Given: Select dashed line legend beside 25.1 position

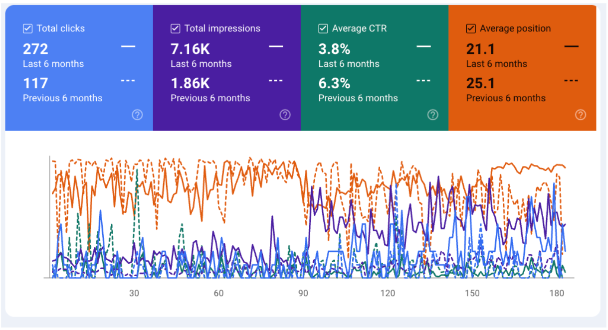Looking at the screenshot, I should (x=571, y=81).
